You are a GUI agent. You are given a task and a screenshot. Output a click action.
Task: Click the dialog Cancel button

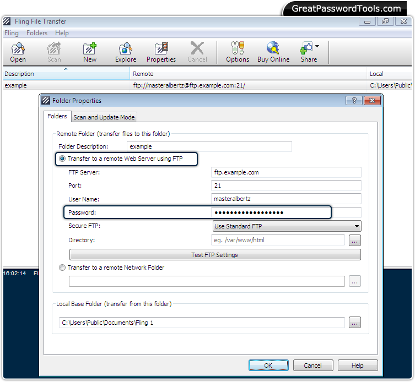pyautogui.click(x=313, y=365)
